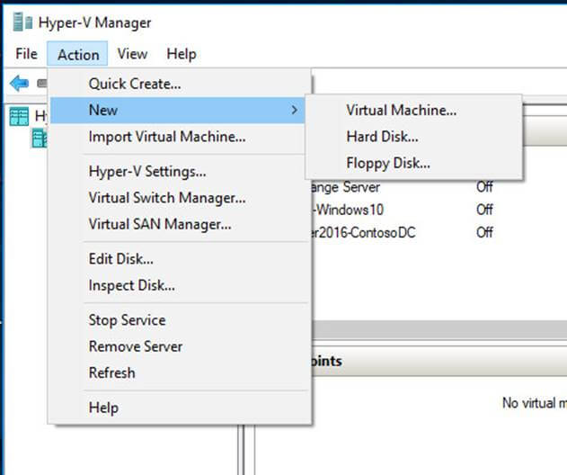Viewport: 567px width, 475px height.
Task: Click Off state of the ContosoDC VM
Action: pos(484,232)
